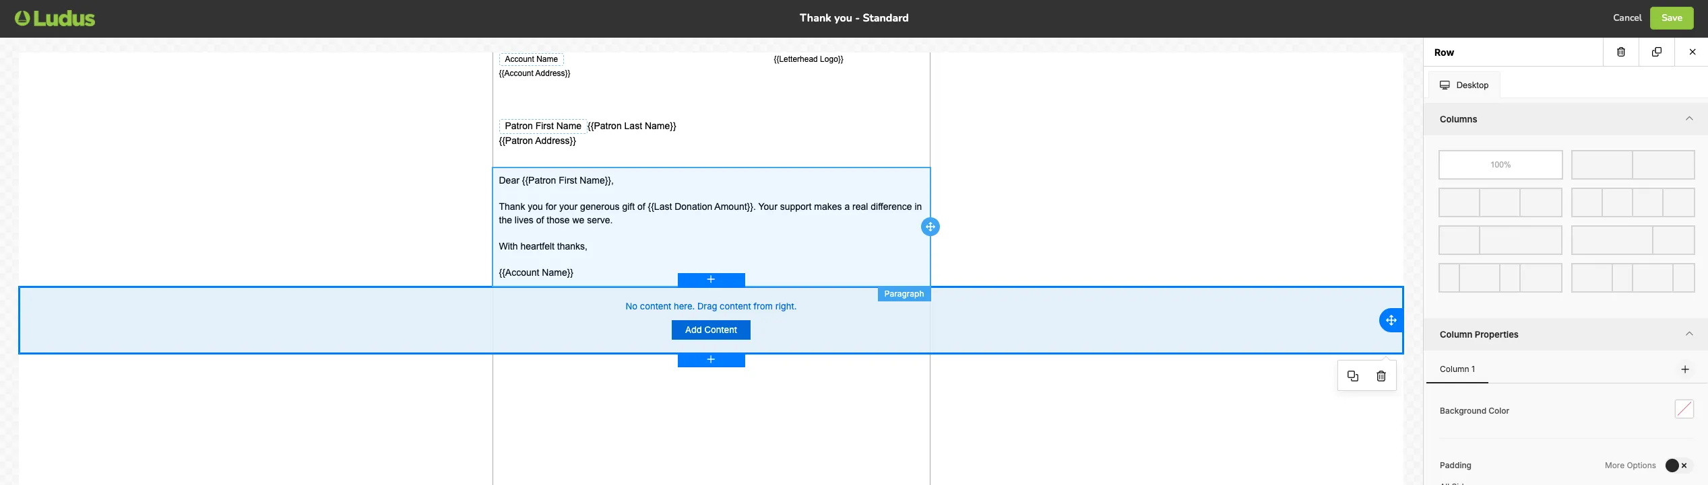Duplicate the selected row from floating toolbar
The width and height of the screenshot is (1708, 485).
(x=1352, y=376)
